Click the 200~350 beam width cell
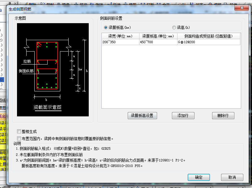Image resolution: width=252 pixels, height=188 pixels. tap(120, 42)
